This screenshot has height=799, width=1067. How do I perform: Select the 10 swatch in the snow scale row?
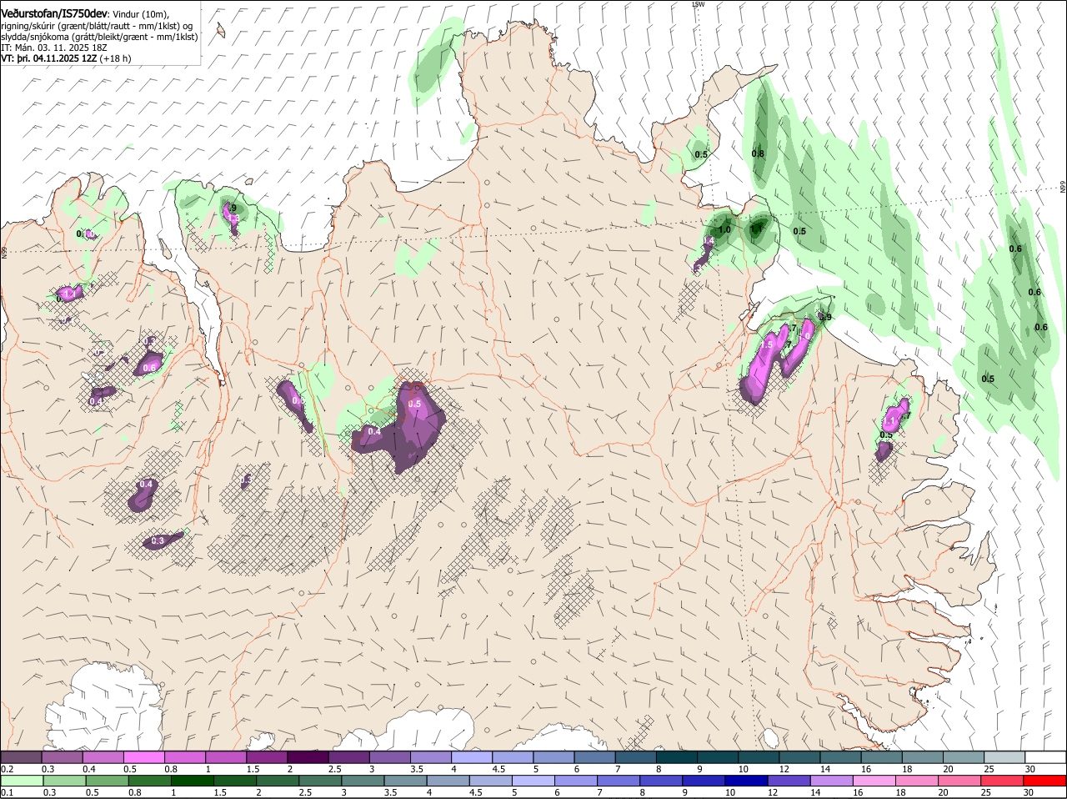[x=758, y=756]
